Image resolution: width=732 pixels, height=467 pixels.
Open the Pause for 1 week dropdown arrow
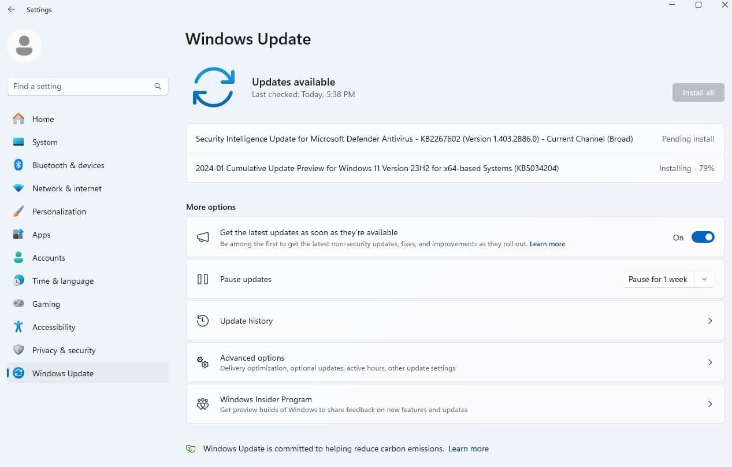[704, 279]
